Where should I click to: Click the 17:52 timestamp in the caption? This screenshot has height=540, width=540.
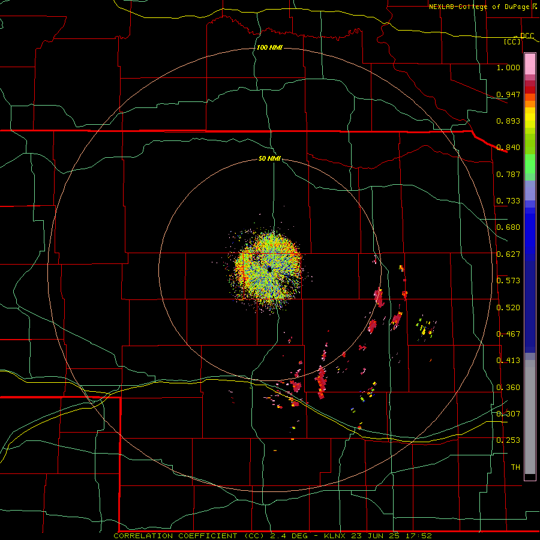pyautogui.click(x=418, y=536)
